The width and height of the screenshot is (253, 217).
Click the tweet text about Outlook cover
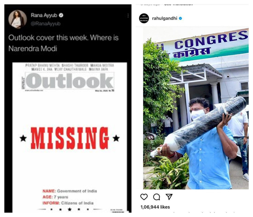click(63, 43)
